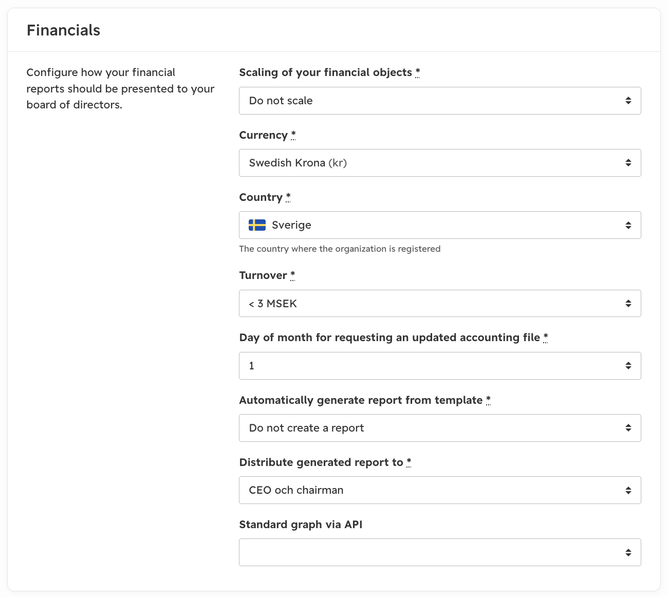Click the arrows icon in Country field
The height and width of the screenshot is (597, 668).
coord(628,225)
